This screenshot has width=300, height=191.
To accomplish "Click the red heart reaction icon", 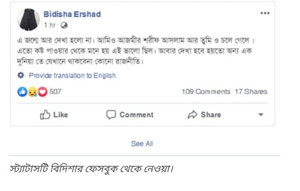I will tap(42, 92).
